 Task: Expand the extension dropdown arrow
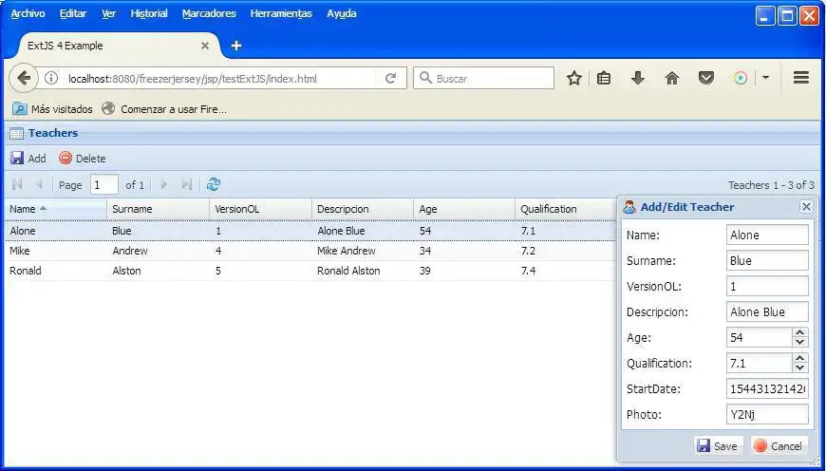pos(765,78)
